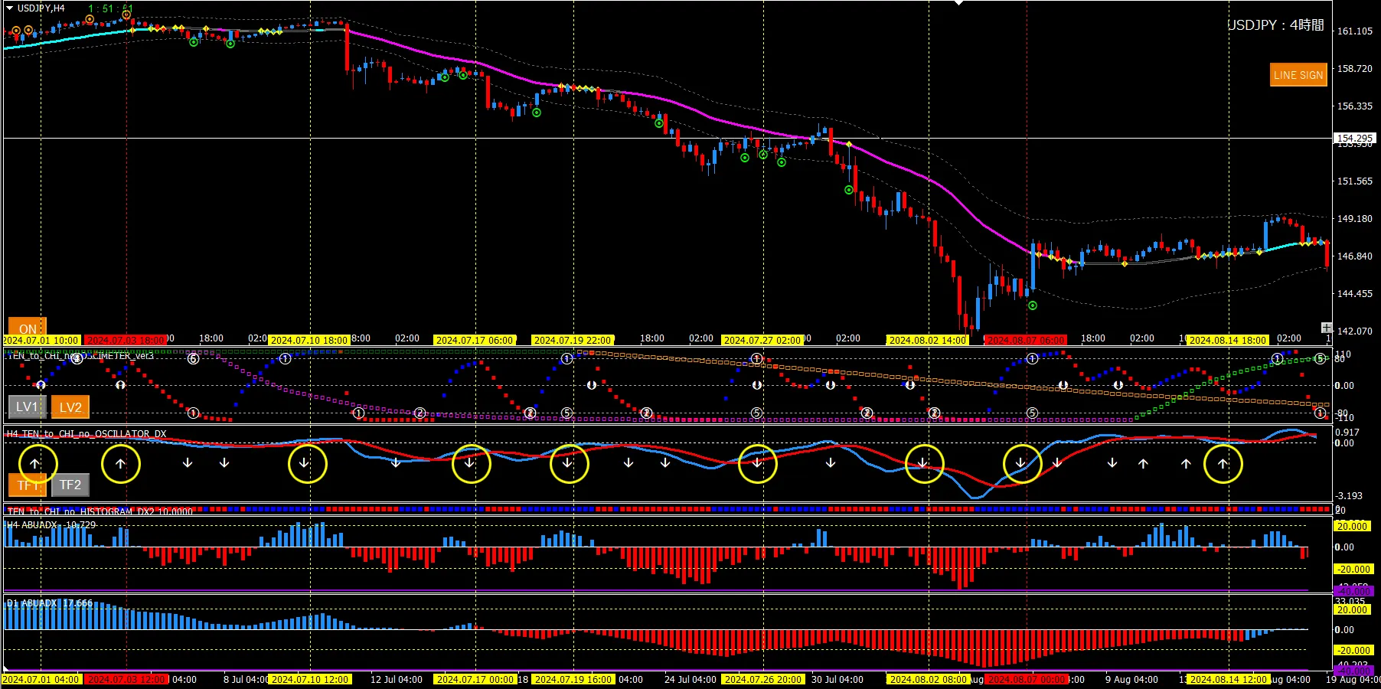Click the 2024.08.02 14:00 date marker
Screen dimensions: 1381x689
(x=929, y=340)
